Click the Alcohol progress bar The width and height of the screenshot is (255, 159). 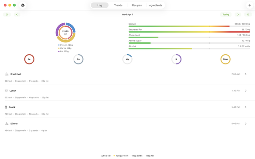[189, 48]
